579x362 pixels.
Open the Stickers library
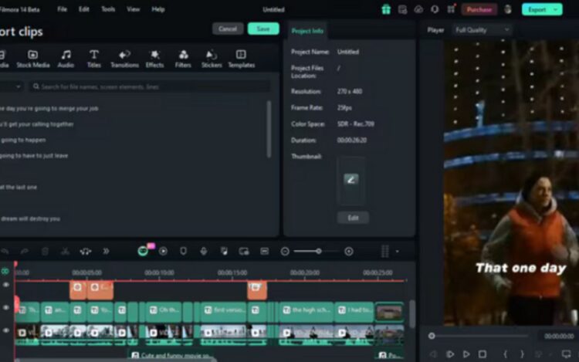tap(212, 59)
